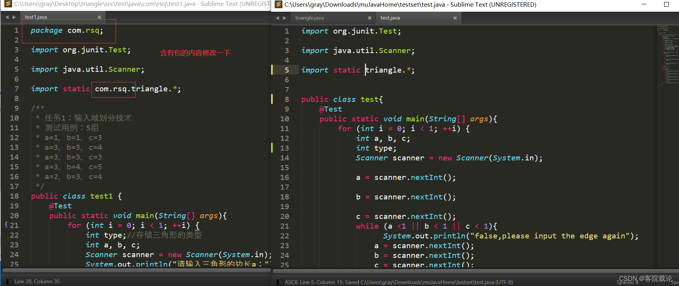
Task: Click the 'Spaces: 4' indentation setting
Action: (x=627, y=282)
